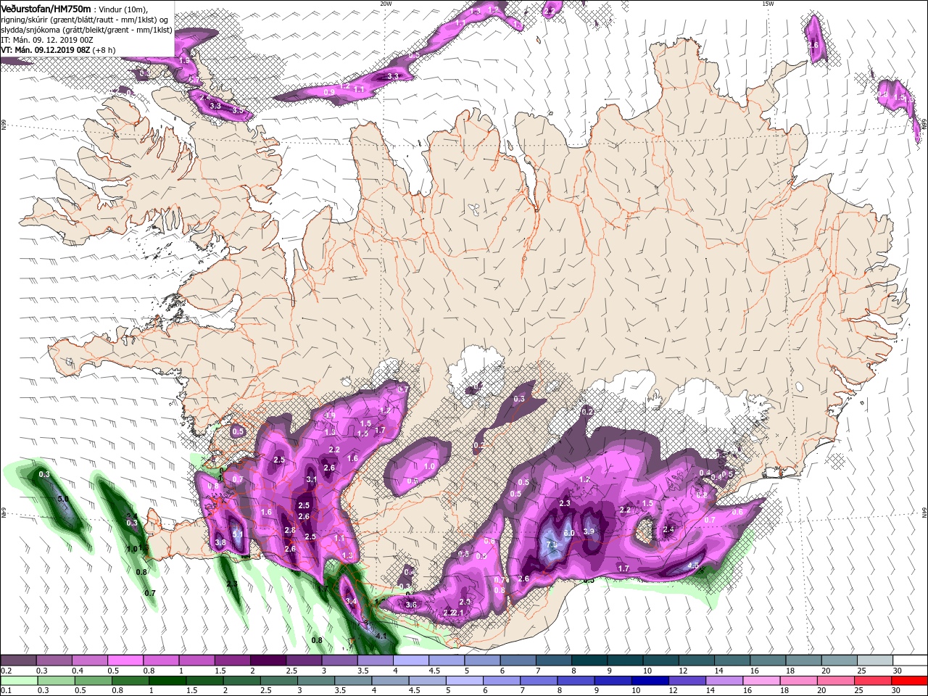Click the '7.1' precipitation value on the map
Viewport: 928px width, 696px height.
click(x=551, y=544)
